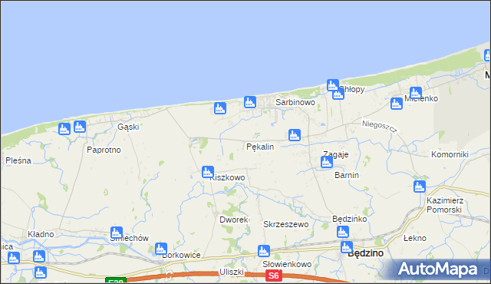Click the factory marker west of Sarbinowo

250,102
